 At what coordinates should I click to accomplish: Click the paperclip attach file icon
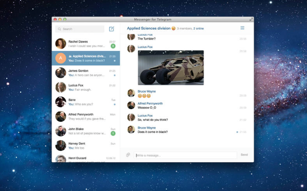coord(128,155)
